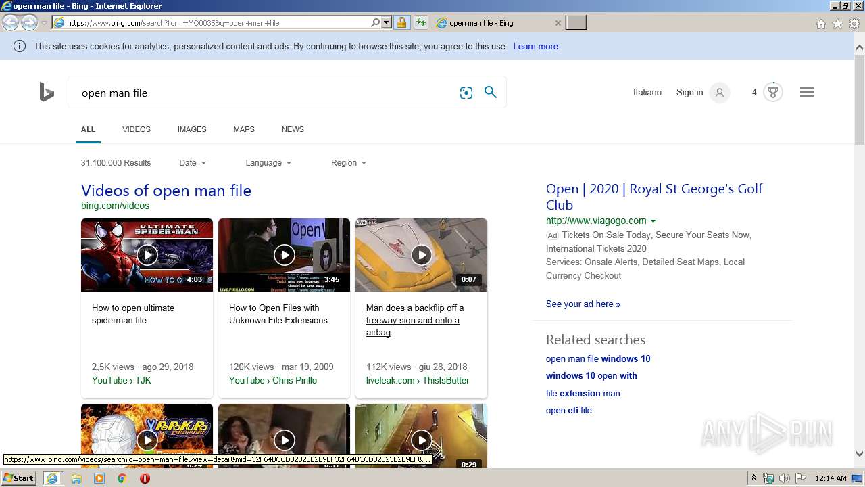Click scrollbar down arrow
865x487 pixels.
point(860,454)
